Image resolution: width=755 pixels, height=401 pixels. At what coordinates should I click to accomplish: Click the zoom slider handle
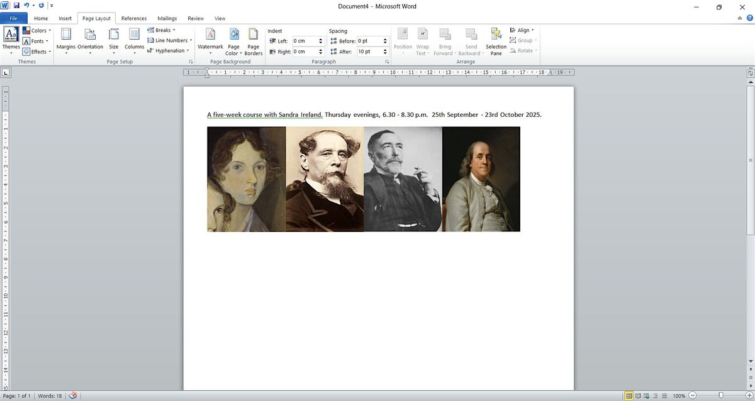(721, 396)
